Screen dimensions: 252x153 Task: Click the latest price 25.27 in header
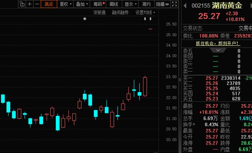tap(209, 16)
